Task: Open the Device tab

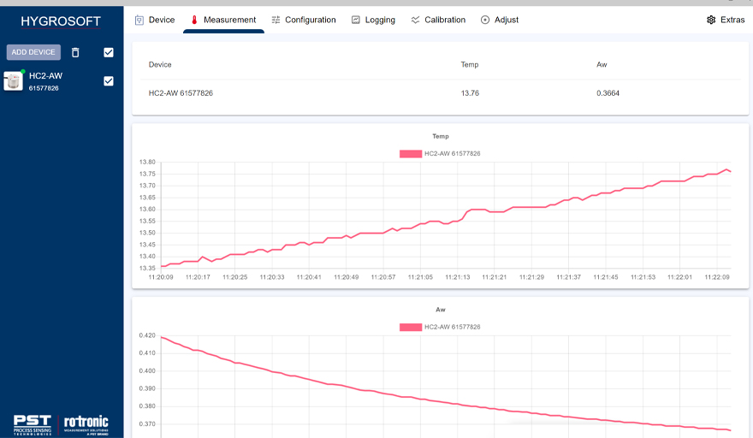Action: tap(155, 20)
